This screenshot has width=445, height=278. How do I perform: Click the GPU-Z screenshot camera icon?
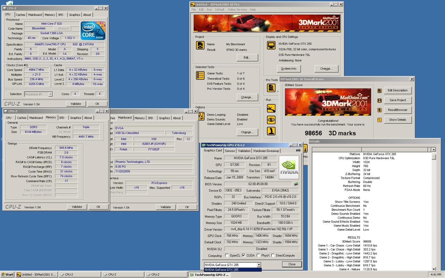tap(298, 150)
